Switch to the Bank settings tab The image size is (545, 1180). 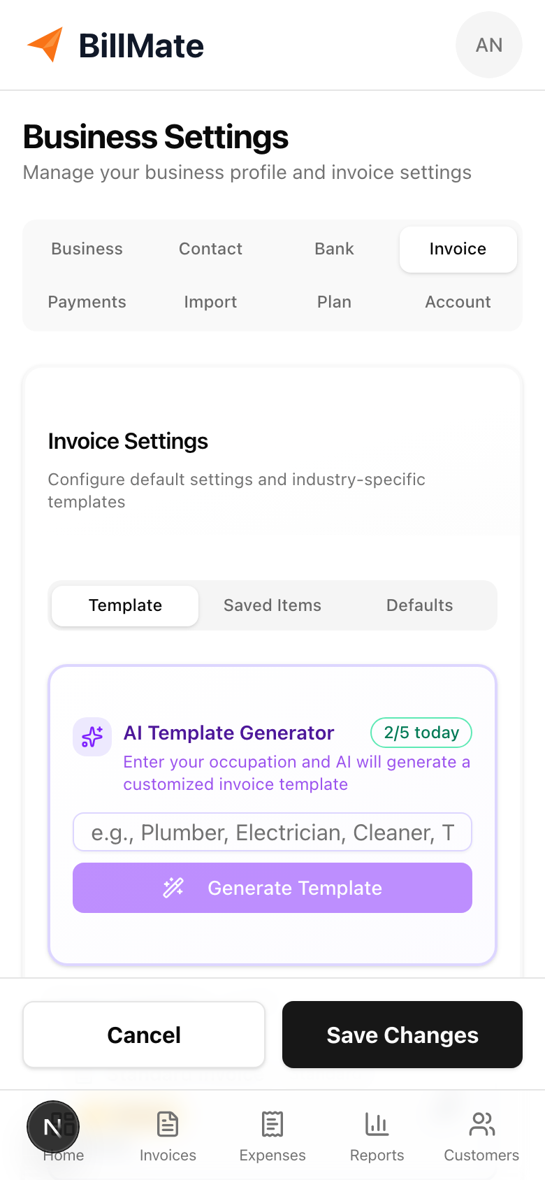(334, 249)
